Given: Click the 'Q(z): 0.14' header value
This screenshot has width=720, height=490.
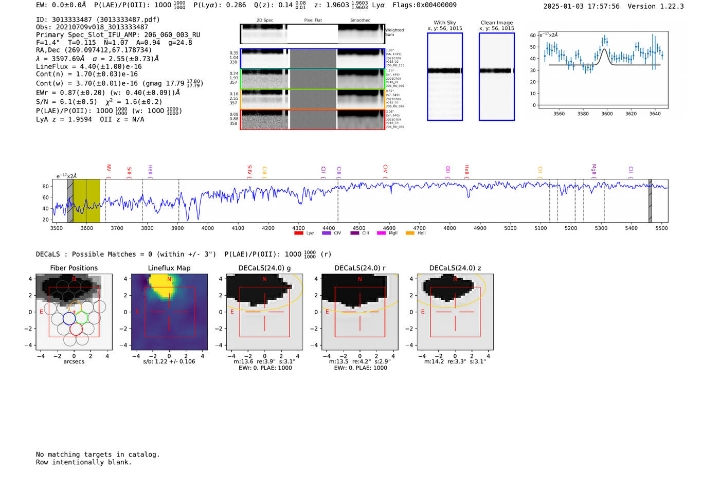Looking at the screenshot, I should (274, 5).
